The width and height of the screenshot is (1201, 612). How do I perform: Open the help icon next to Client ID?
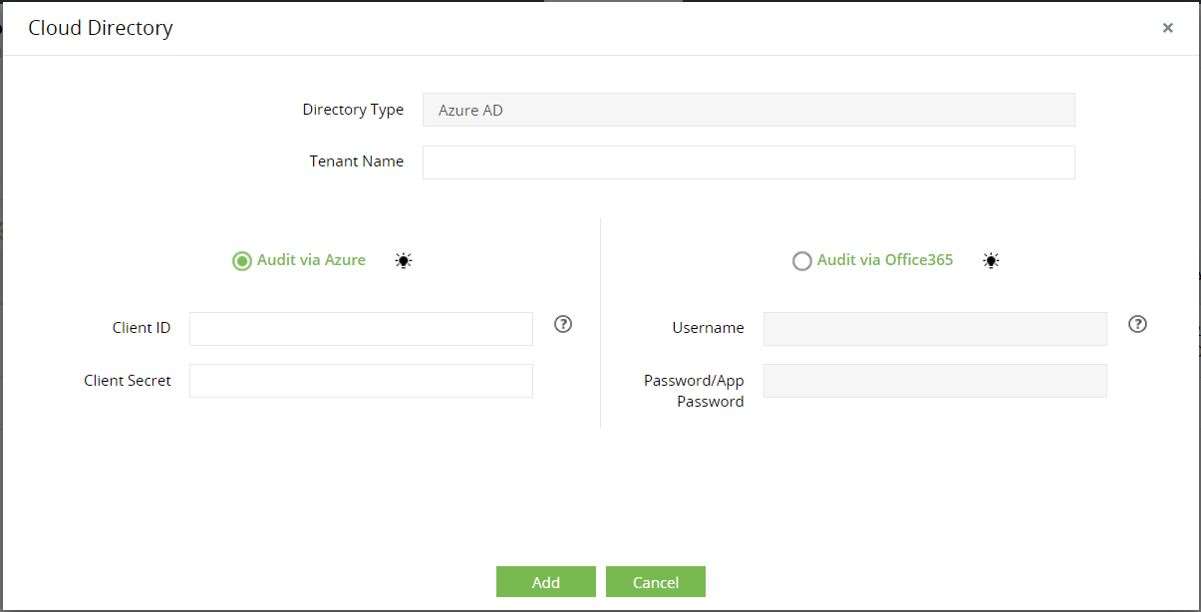point(563,324)
